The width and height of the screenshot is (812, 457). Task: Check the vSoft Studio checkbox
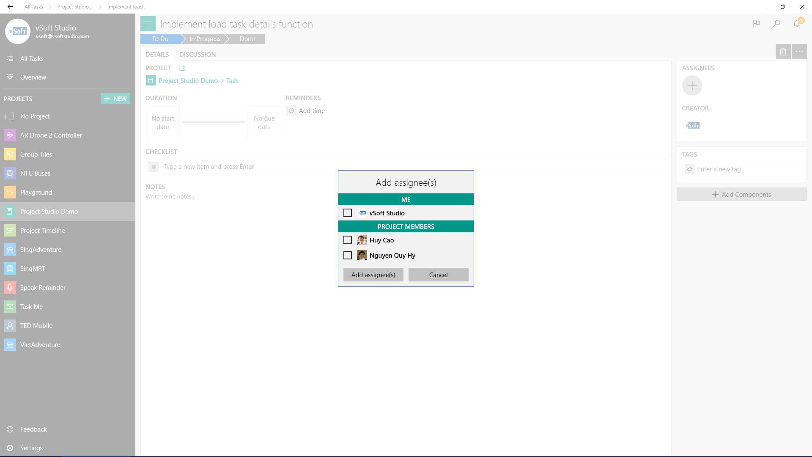[348, 213]
